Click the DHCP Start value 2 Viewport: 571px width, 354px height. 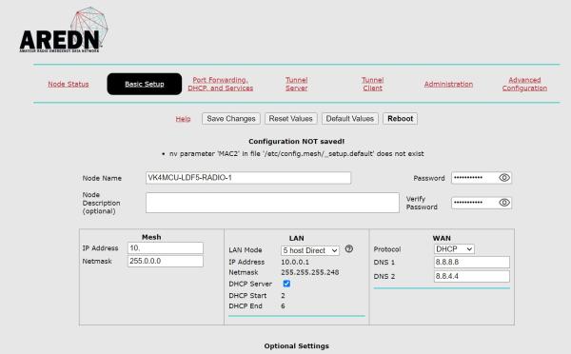point(283,296)
